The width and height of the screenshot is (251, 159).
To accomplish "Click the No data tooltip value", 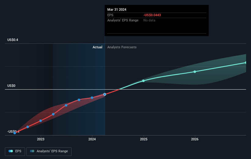I will coord(149,20).
